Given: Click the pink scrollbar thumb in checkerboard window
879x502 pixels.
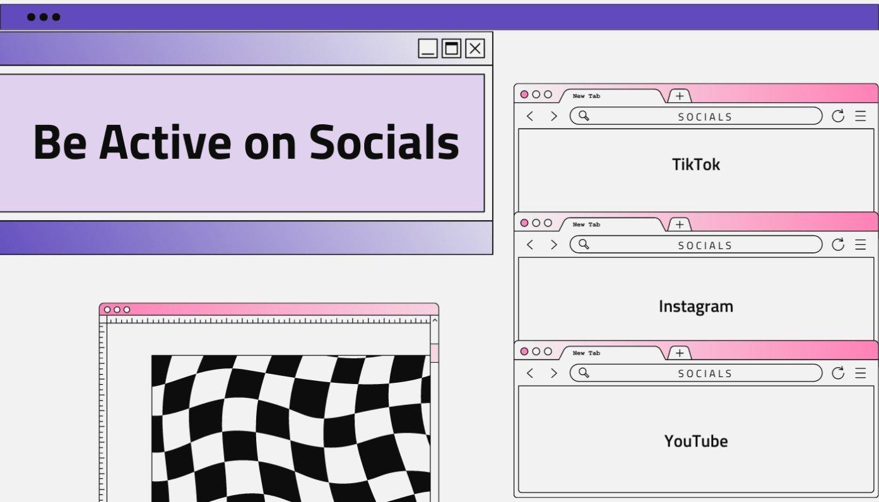Looking at the screenshot, I should (434, 353).
